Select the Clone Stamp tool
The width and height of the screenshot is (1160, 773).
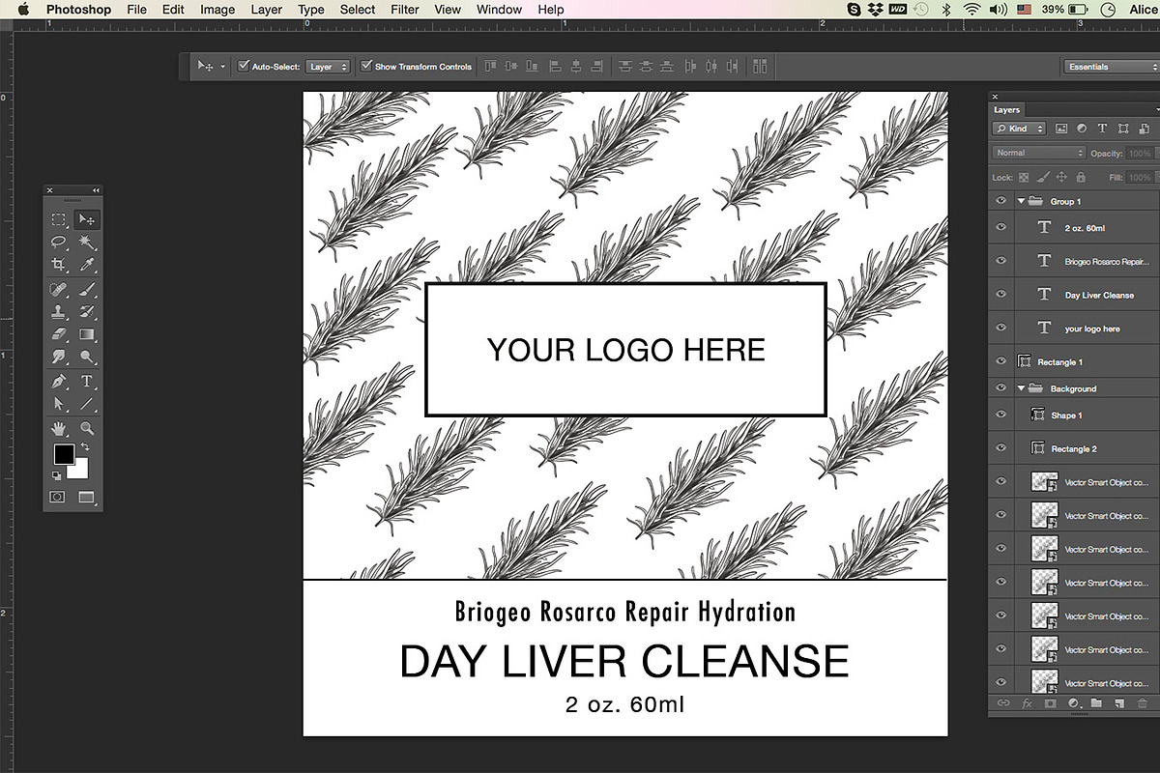click(59, 312)
